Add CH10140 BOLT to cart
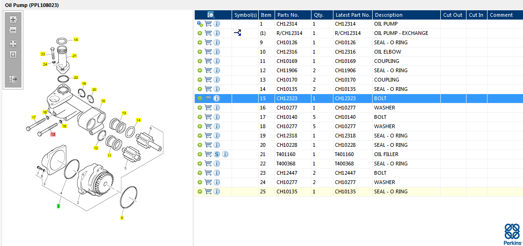 coord(208,117)
